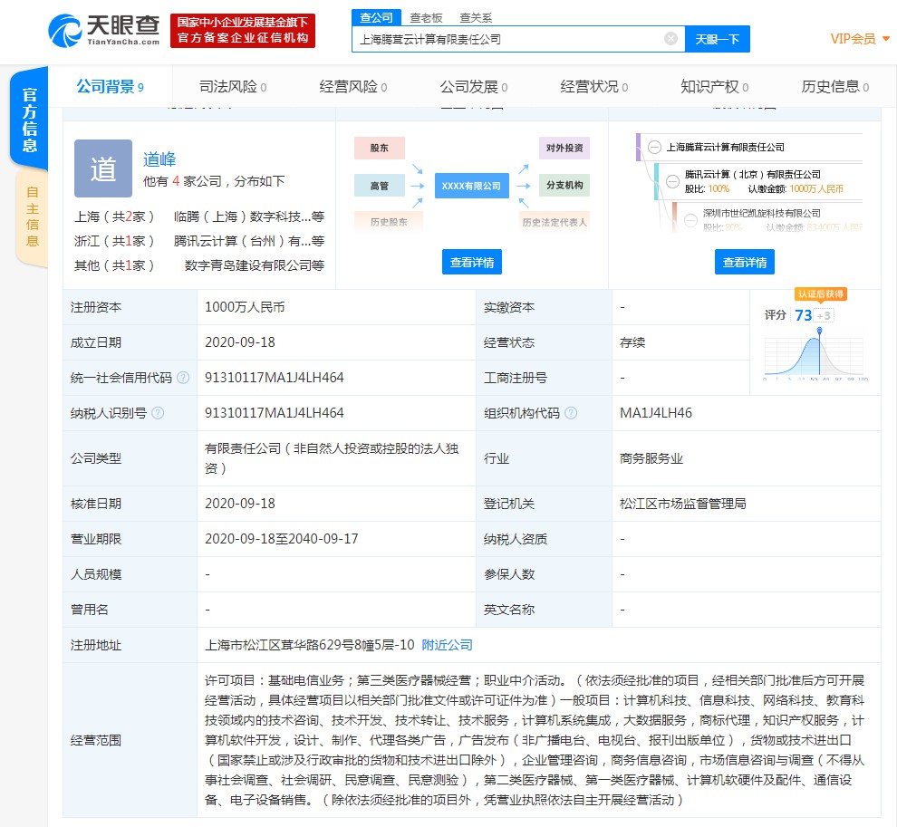This screenshot has width=897, height=827.
Task: Click business term 2020-09-18至2040-09-17
Action: (282, 539)
